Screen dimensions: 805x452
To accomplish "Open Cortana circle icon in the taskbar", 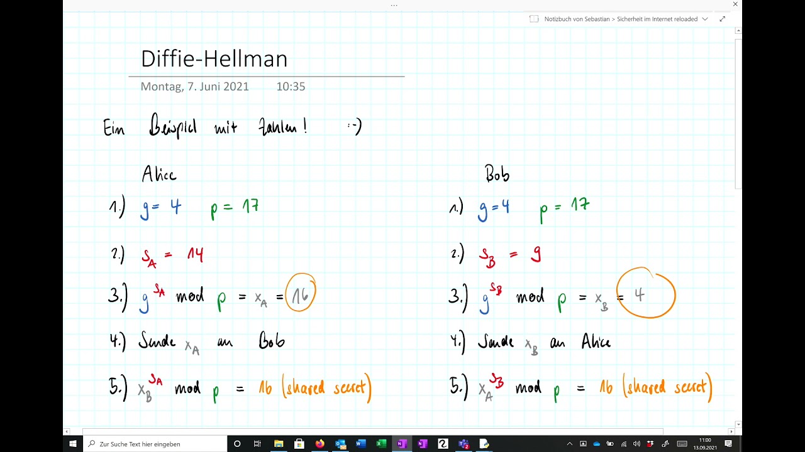I will [x=237, y=444].
